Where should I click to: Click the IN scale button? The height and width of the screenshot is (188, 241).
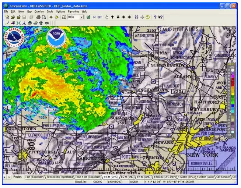pos(94,17)
